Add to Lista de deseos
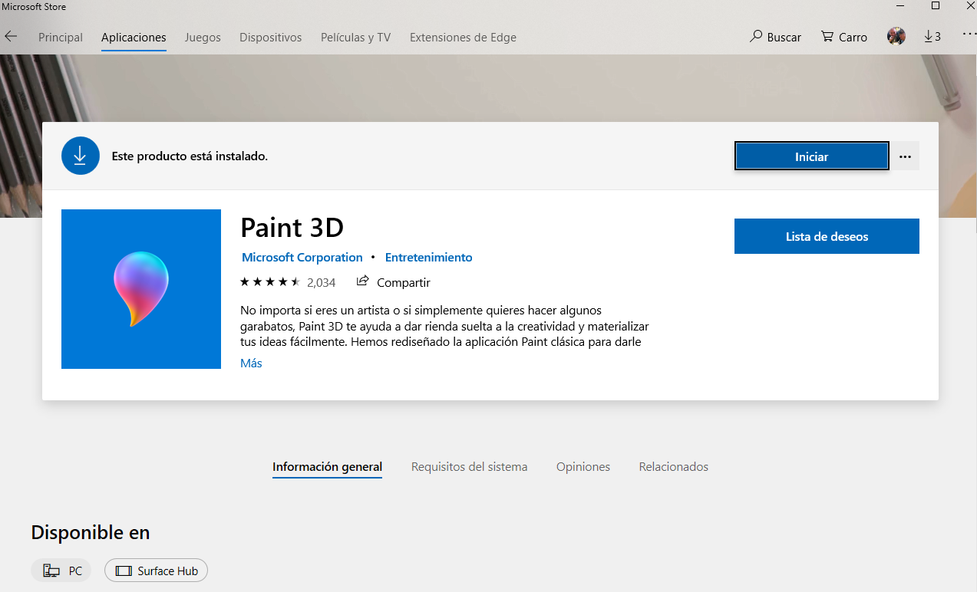Screen dimensions: 977x592 [827, 236]
